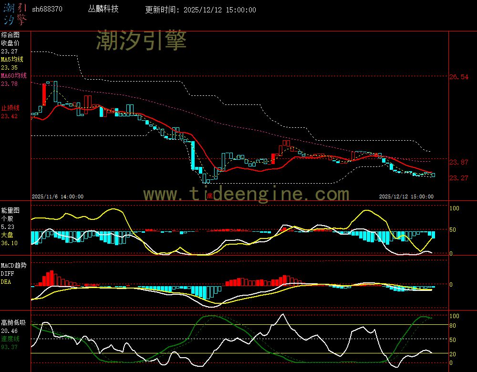Toggle the MA5均线 legend entry
The width and height of the screenshot is (477, 372).
click(x=13, y=60)
